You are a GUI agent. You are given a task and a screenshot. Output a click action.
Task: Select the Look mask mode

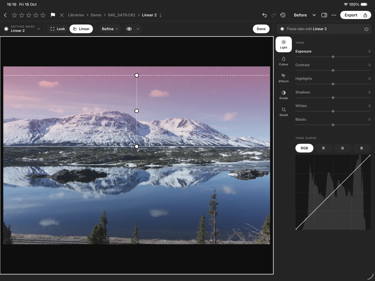pos(57,29)
